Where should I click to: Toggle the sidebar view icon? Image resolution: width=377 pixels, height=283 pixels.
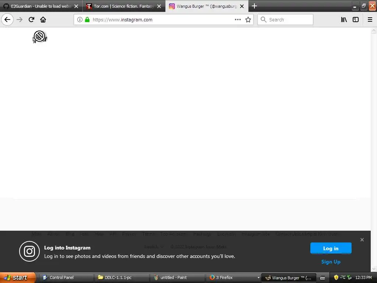pyautogui.click(x=356, y=20)
